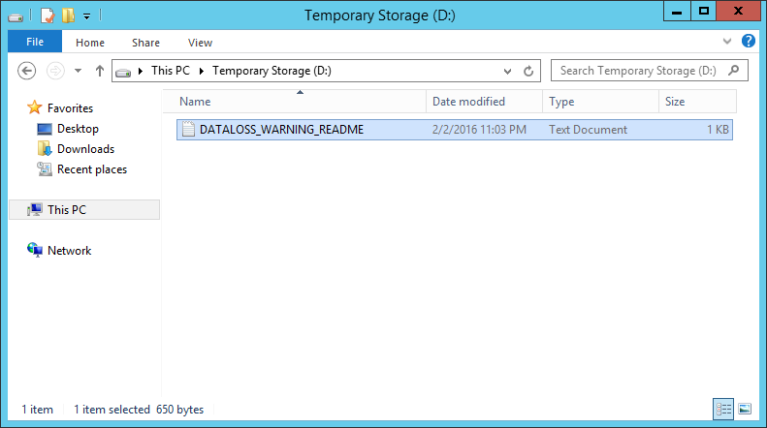Viewport: 767px width, 428px height.
Task: Click the Properties icon in quick access toolbar
Action: pos(48,15)
